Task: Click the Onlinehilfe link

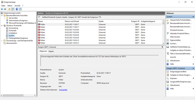Action: coord(63,89)
